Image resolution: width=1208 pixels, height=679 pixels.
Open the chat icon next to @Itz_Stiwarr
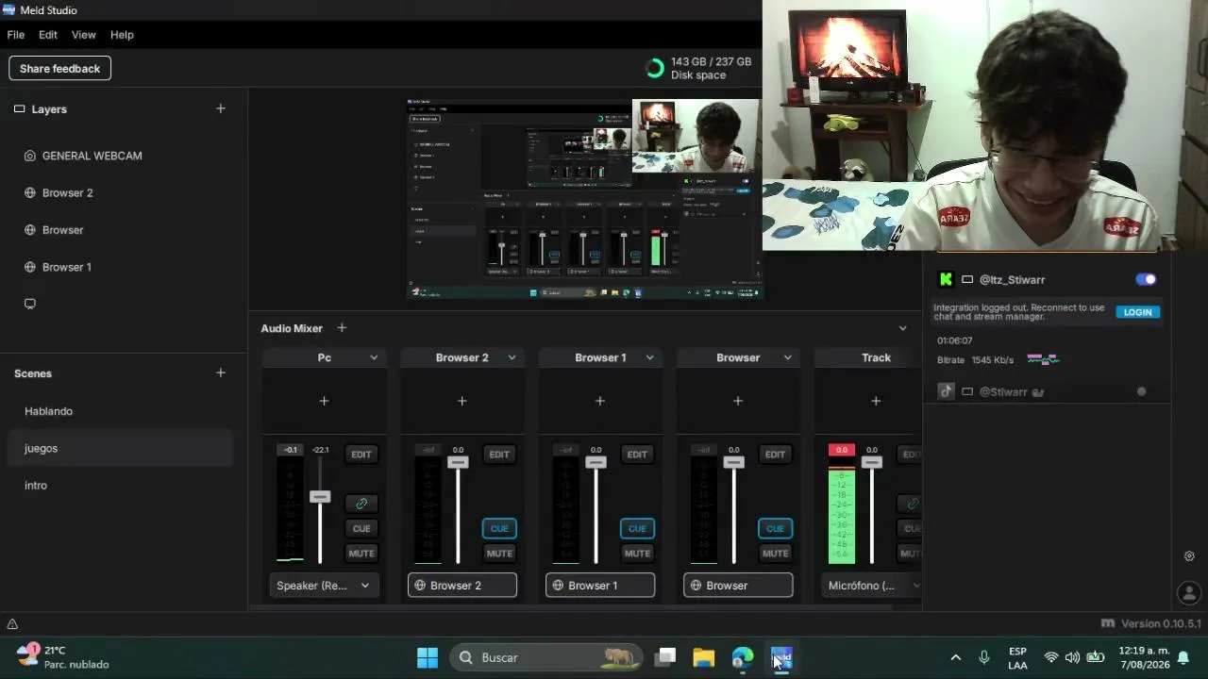click(967, 279)
